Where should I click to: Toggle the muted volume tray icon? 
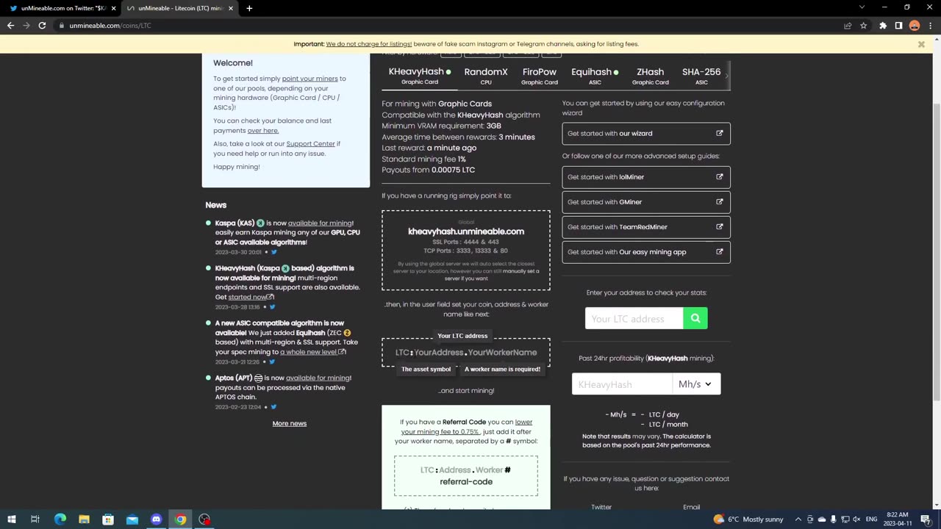pyautogui.click(x=856, y=519)
